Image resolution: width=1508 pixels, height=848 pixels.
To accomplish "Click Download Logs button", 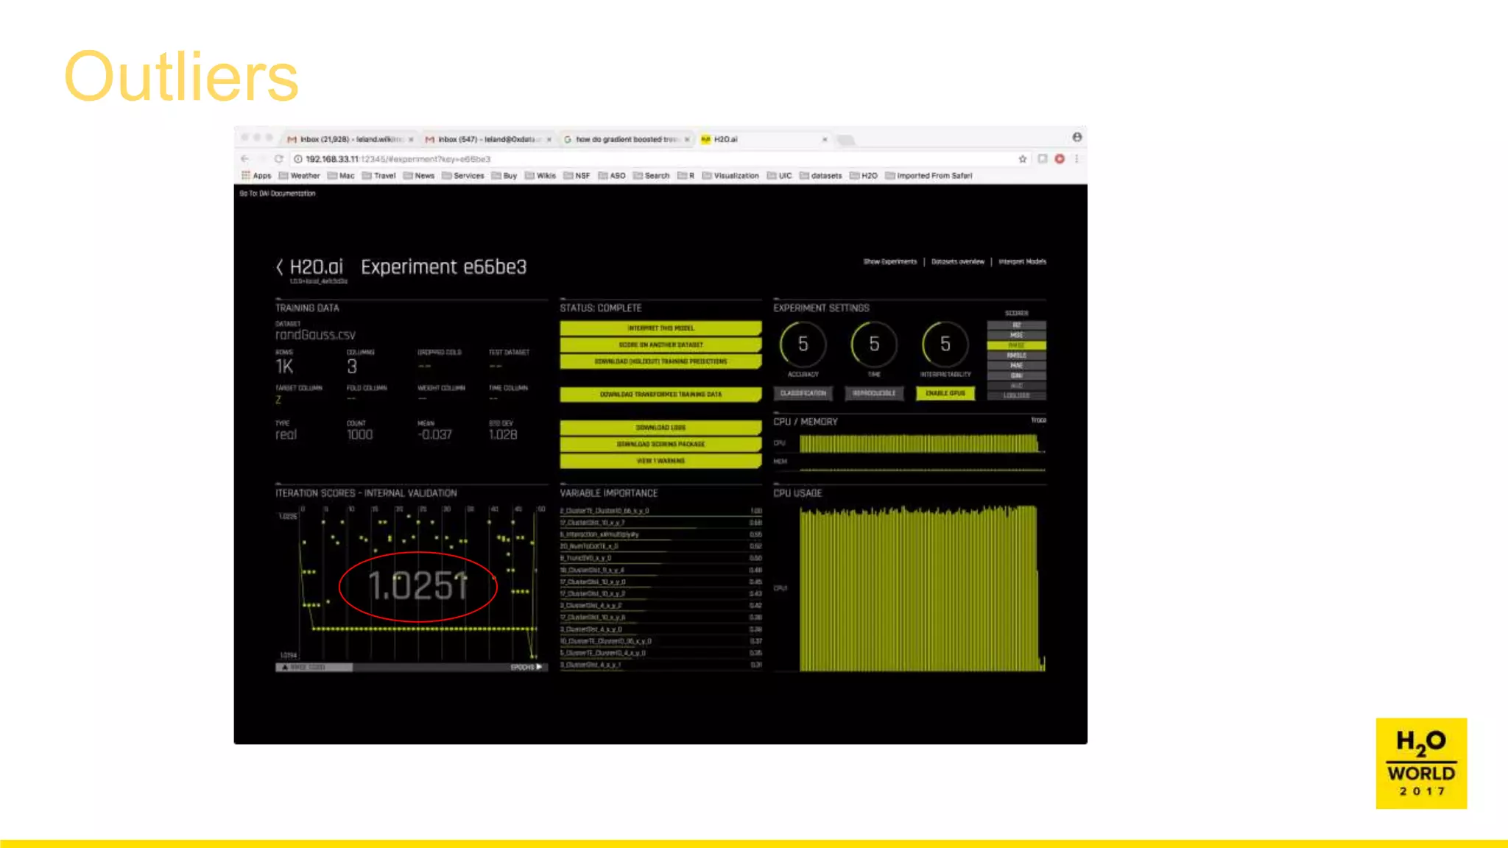I will point(660,428).
